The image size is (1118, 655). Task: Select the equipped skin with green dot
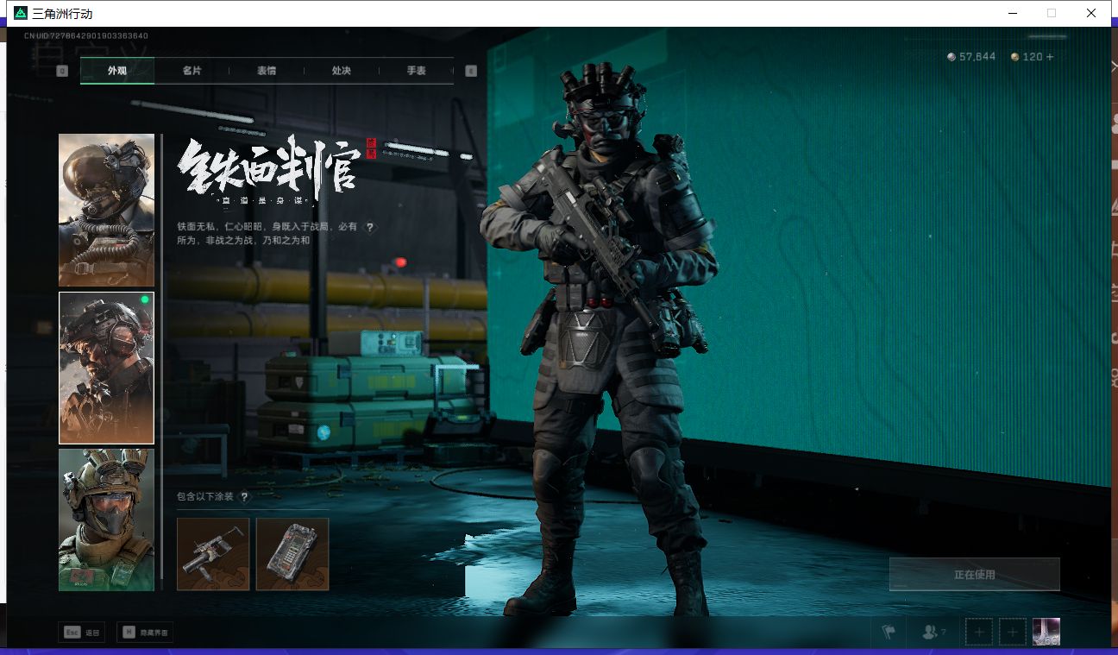(106, 368)
